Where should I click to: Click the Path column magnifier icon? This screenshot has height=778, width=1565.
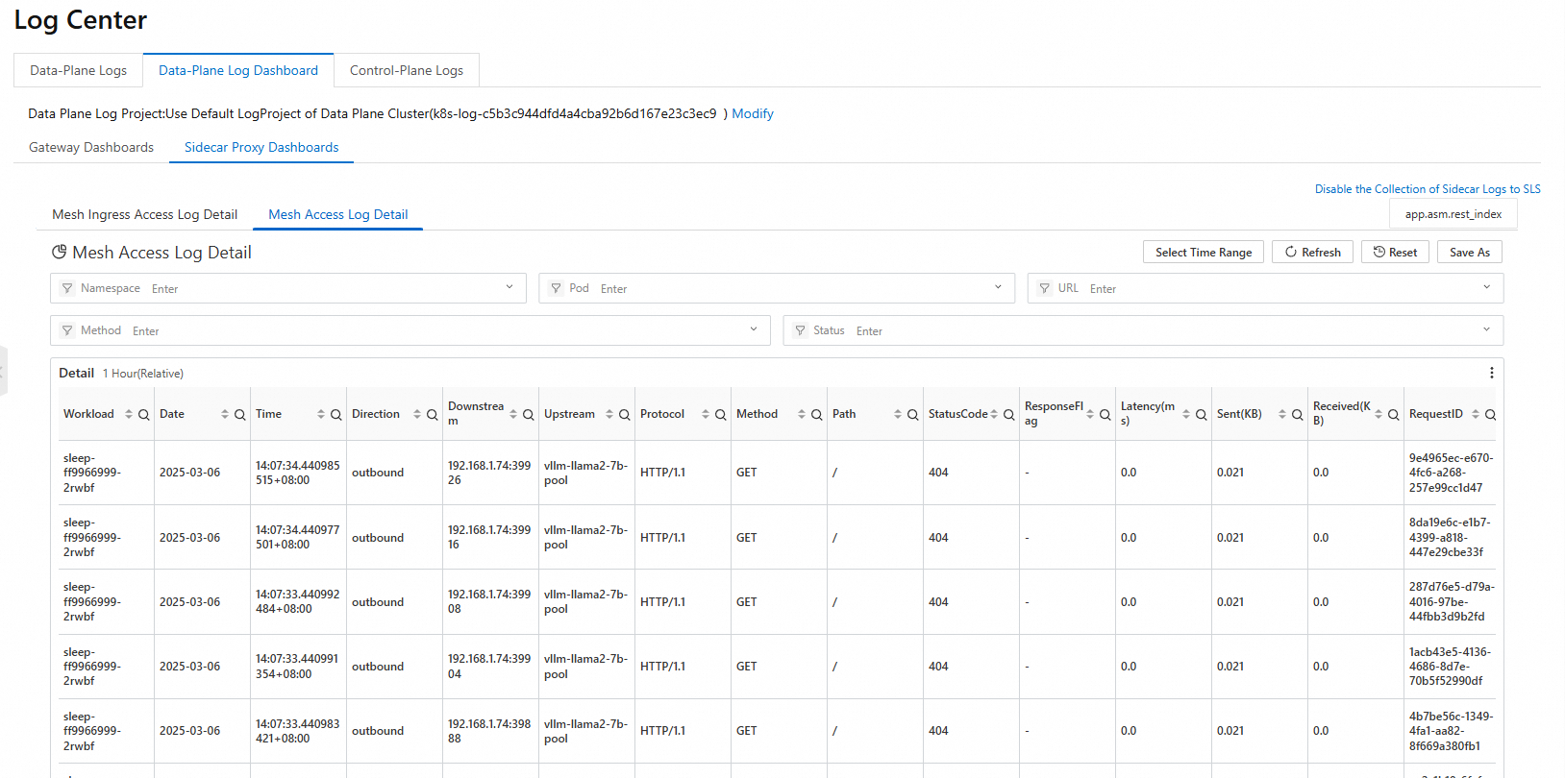click(913, 415)
